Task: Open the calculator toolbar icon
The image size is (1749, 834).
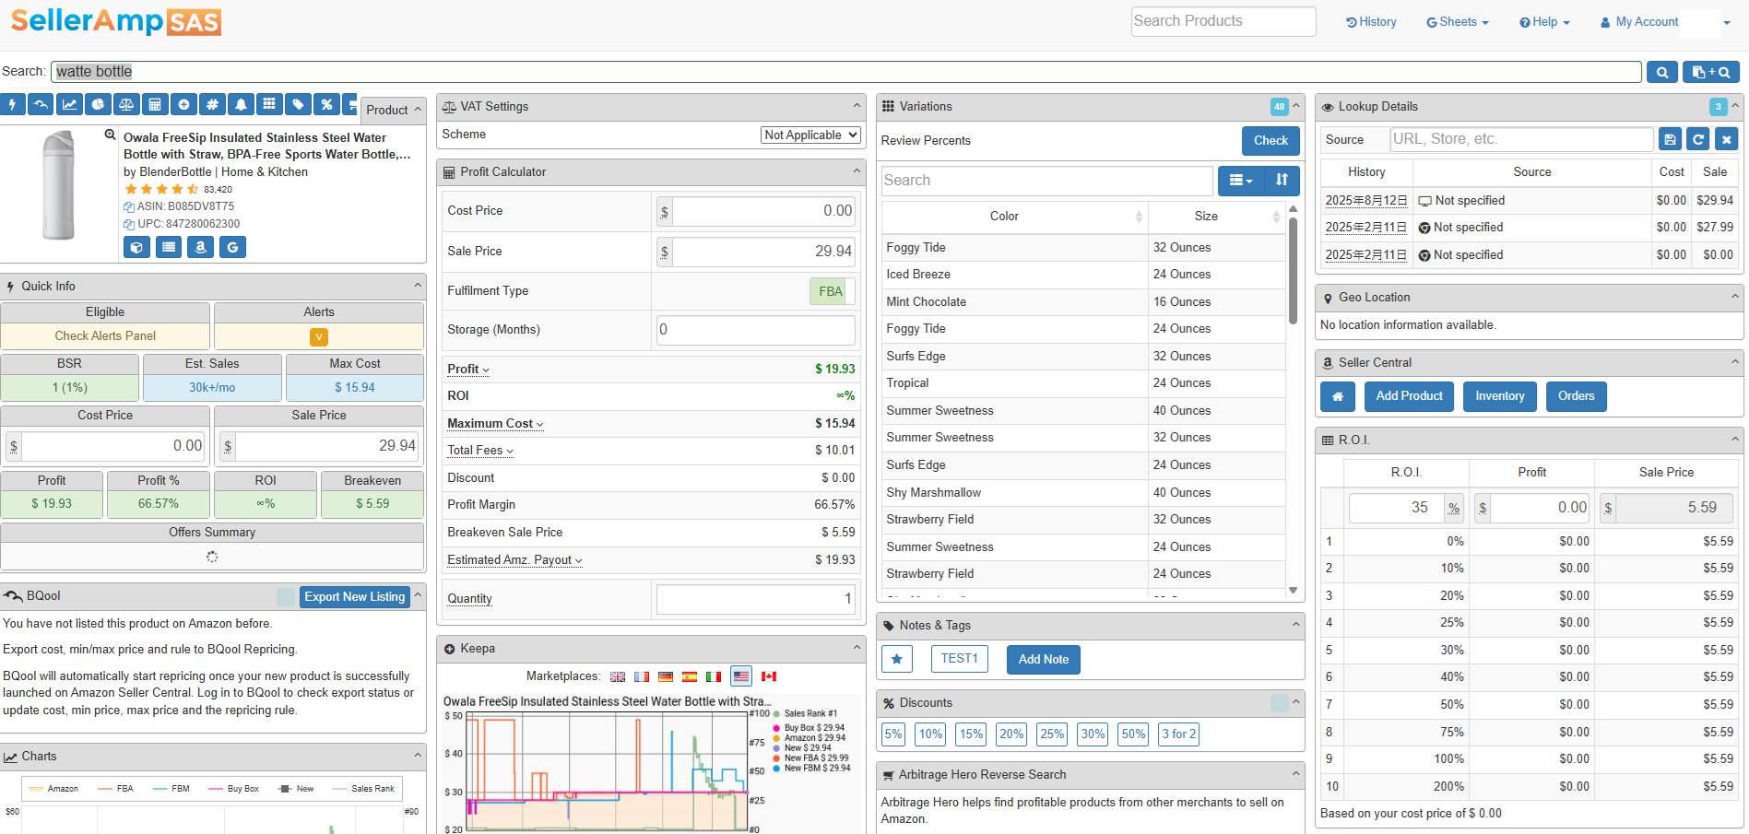Action: [155, 105]
